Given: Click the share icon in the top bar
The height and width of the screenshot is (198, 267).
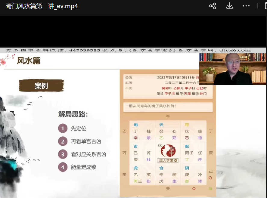Looking at the screenshot, I should point(213,6).
